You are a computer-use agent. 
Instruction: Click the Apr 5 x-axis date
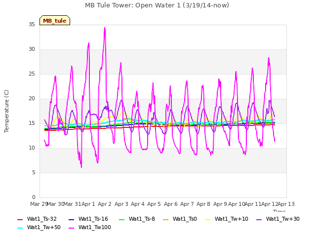pos(154,204)
